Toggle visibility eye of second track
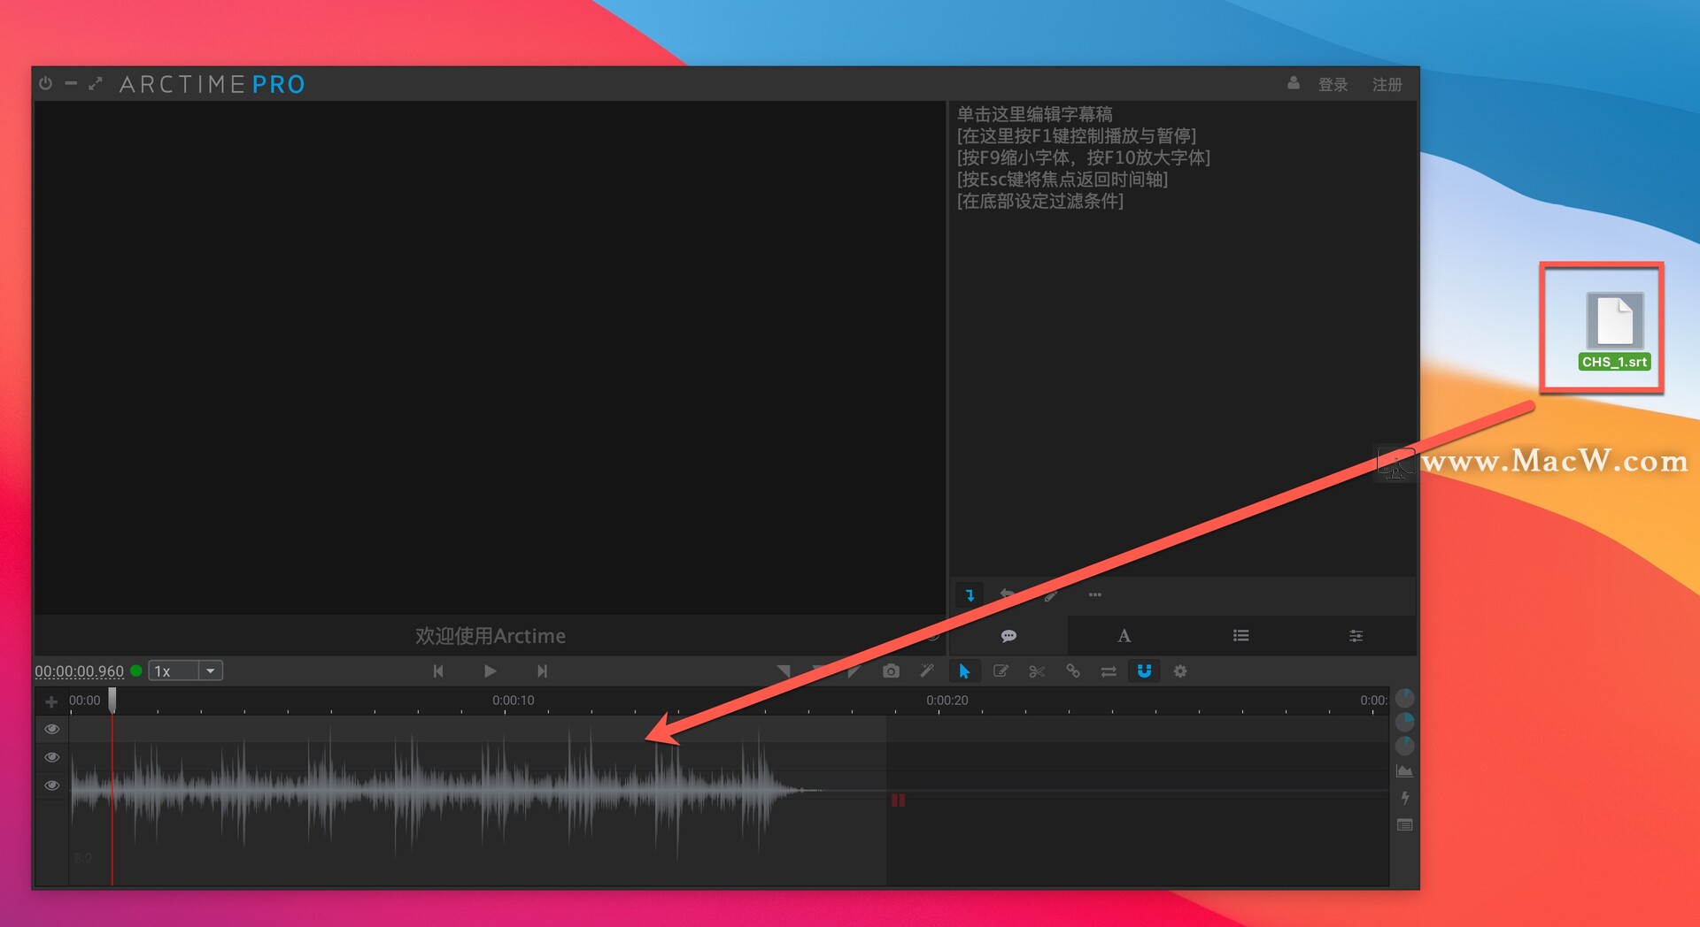The image size is (1700, 927). (52, 757)
